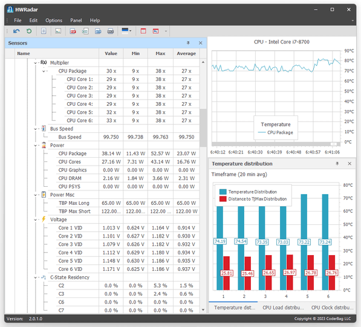Collapse the Power Misc group
The width and height of the screenshot is (361, 327).
pyautogui.click(x=35, y=195)
